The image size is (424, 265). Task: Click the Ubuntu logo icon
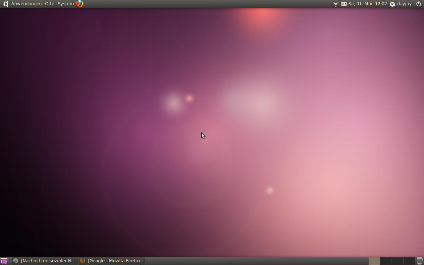6,4
